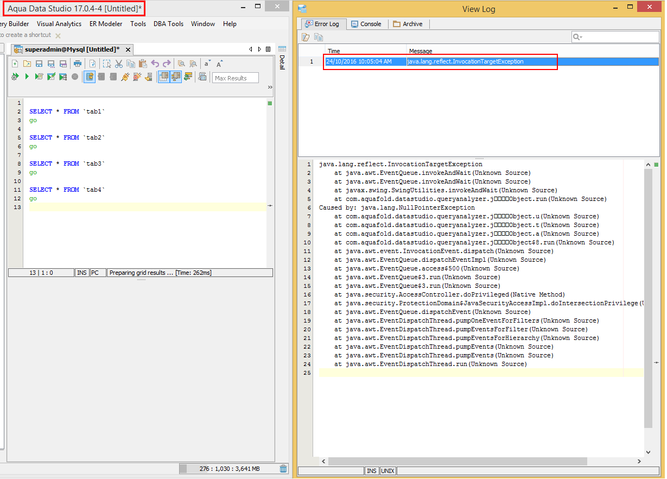Click the trash can icon in memory status bar

283,469
